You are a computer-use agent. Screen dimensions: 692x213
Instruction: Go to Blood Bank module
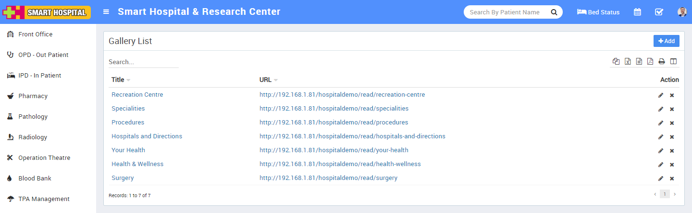tap(35, 179)
